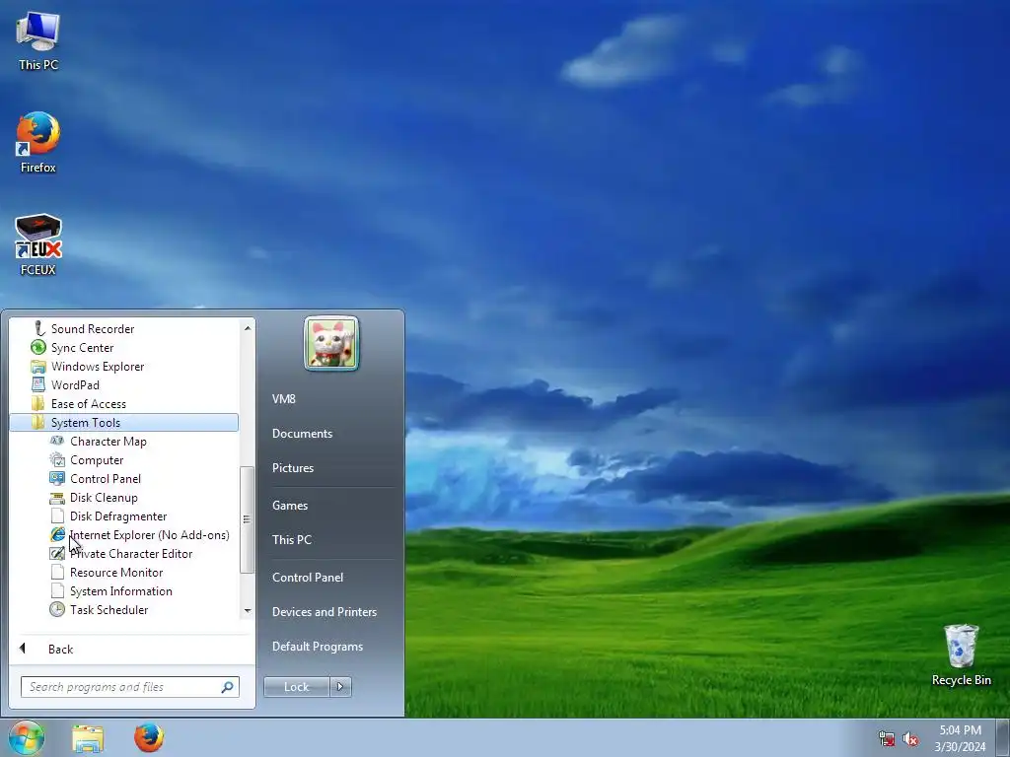Open Control Panel from Start menu right pane
This screenshot has height=757, width=1010.
308,578
